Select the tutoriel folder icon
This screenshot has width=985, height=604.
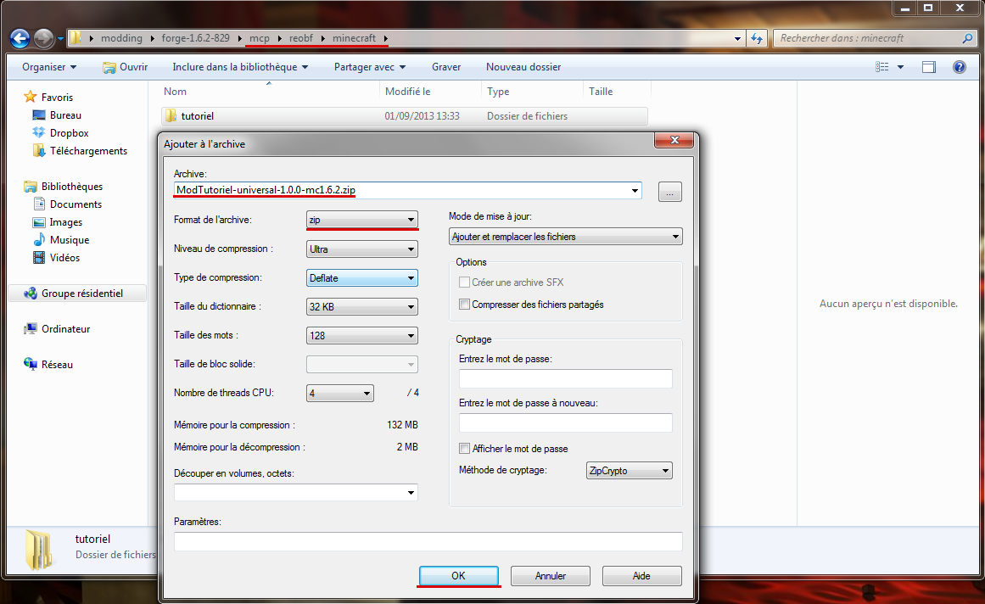[x=170, y=116]
